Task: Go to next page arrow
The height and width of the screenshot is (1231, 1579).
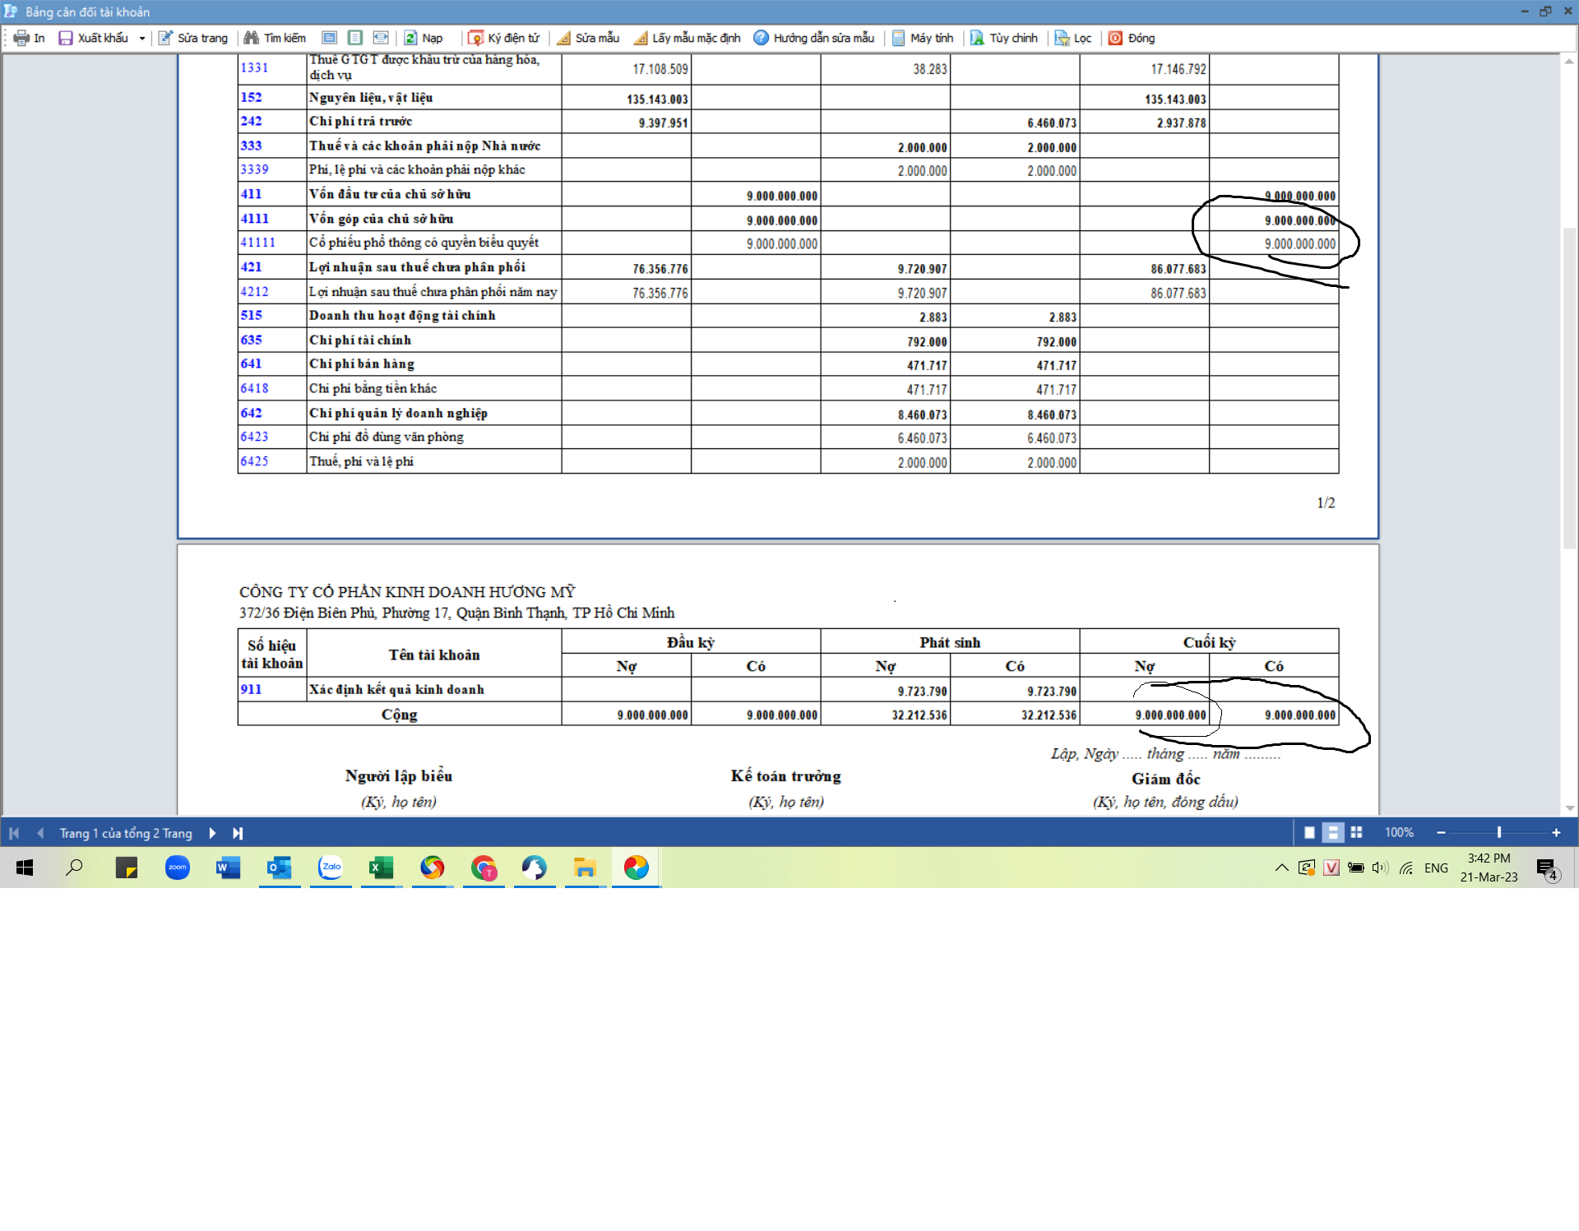Action: pos(212,833)
